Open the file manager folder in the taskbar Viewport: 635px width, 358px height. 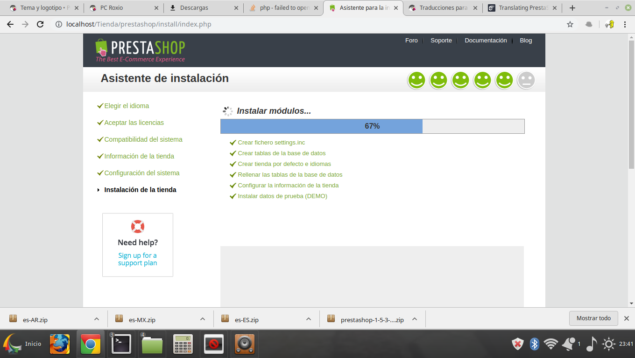[x=152, y=344]
